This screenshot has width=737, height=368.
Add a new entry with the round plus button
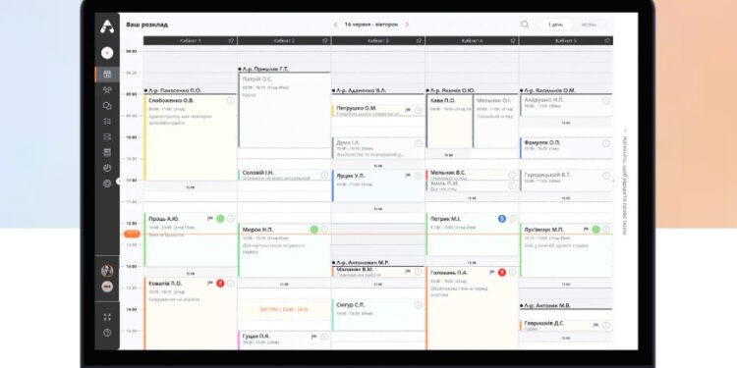point(107,53)
